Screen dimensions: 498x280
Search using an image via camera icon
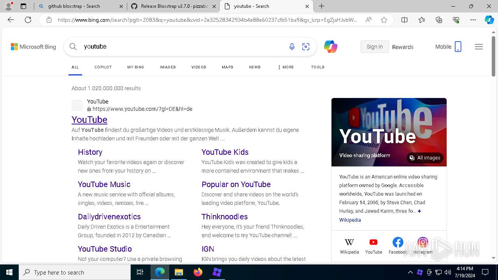[x=306, y=47]
